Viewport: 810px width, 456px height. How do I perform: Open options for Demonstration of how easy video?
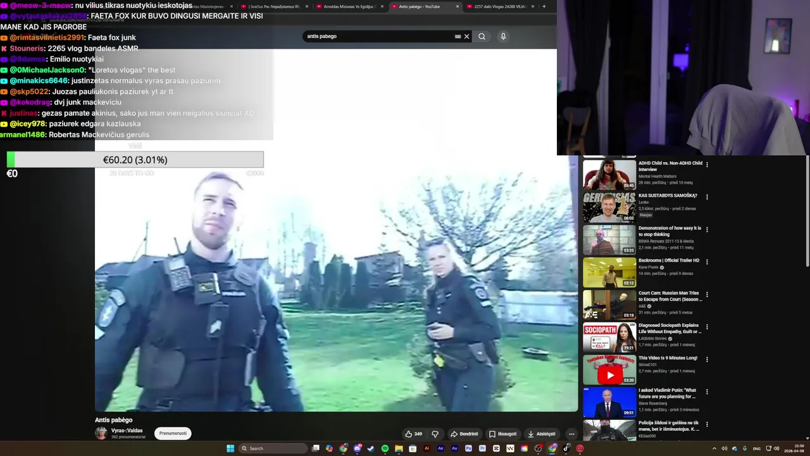click(x=707, y=229)
